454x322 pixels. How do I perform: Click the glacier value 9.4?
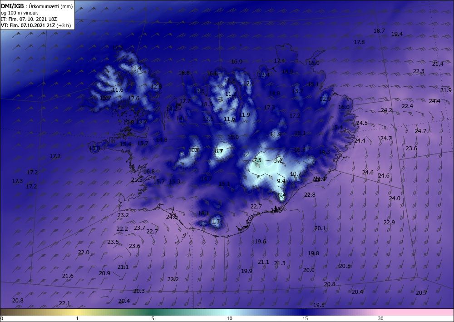[x=281, y=181]
